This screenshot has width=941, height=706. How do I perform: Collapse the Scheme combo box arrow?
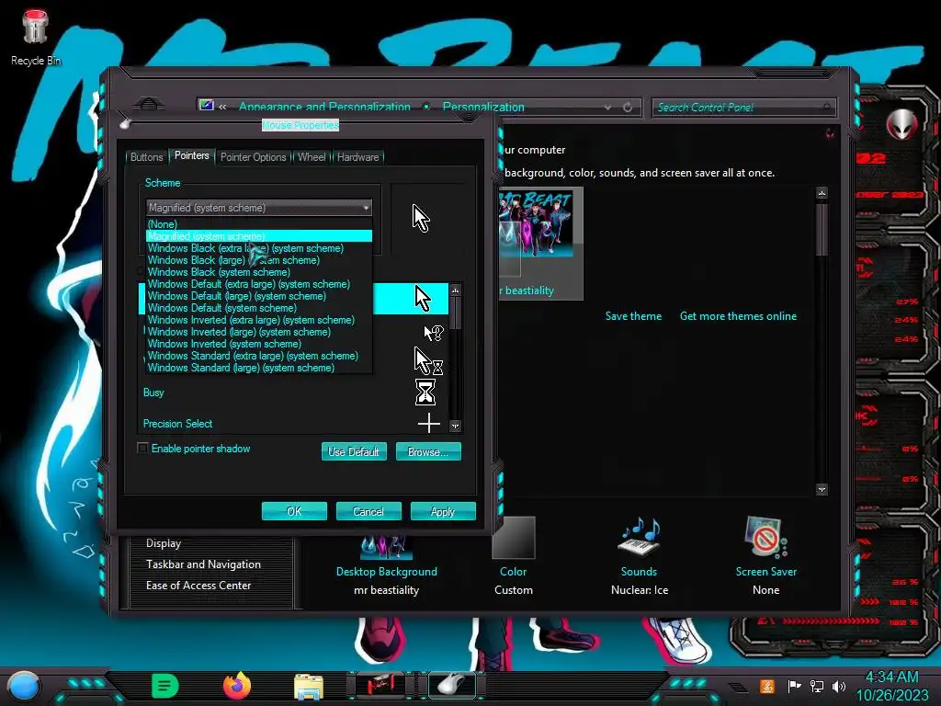366,208
